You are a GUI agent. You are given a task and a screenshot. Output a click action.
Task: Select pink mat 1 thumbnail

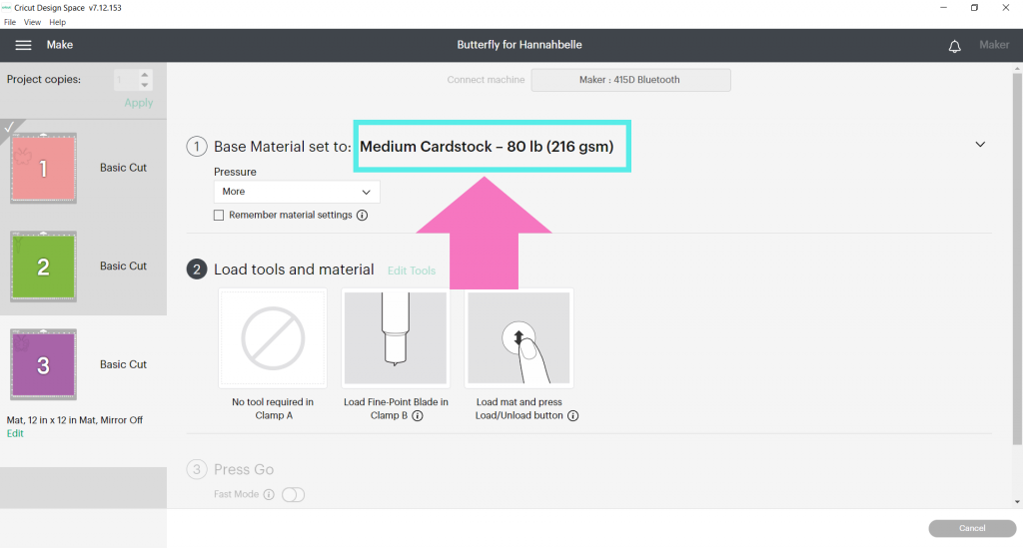point(43,168)
